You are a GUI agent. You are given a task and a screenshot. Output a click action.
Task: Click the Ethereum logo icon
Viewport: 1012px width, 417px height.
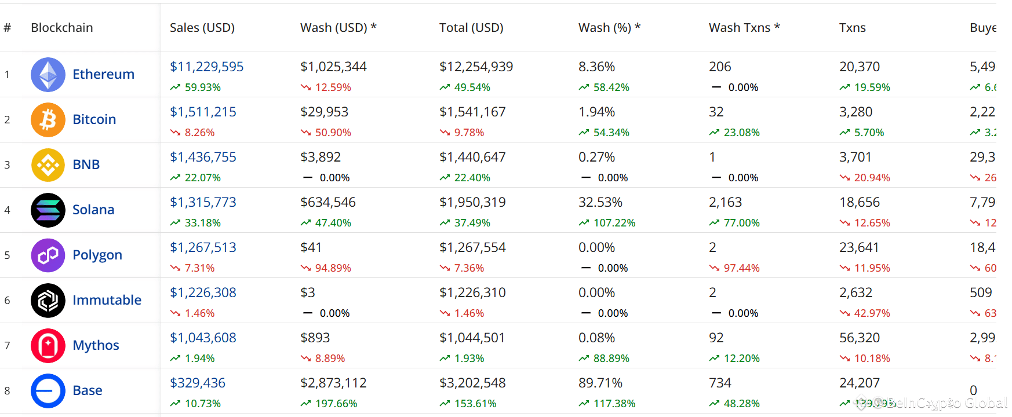point(48,75)
